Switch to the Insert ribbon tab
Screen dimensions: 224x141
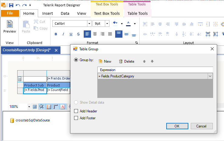47,13
